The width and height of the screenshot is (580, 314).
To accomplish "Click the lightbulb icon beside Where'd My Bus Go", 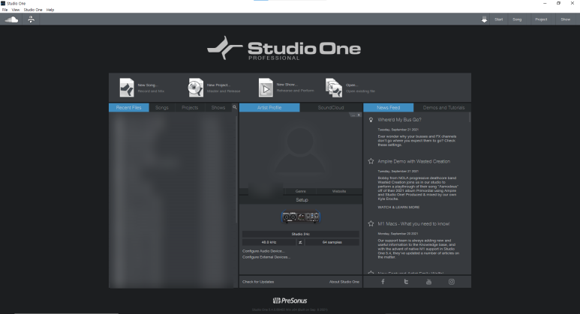I will 371,120.
